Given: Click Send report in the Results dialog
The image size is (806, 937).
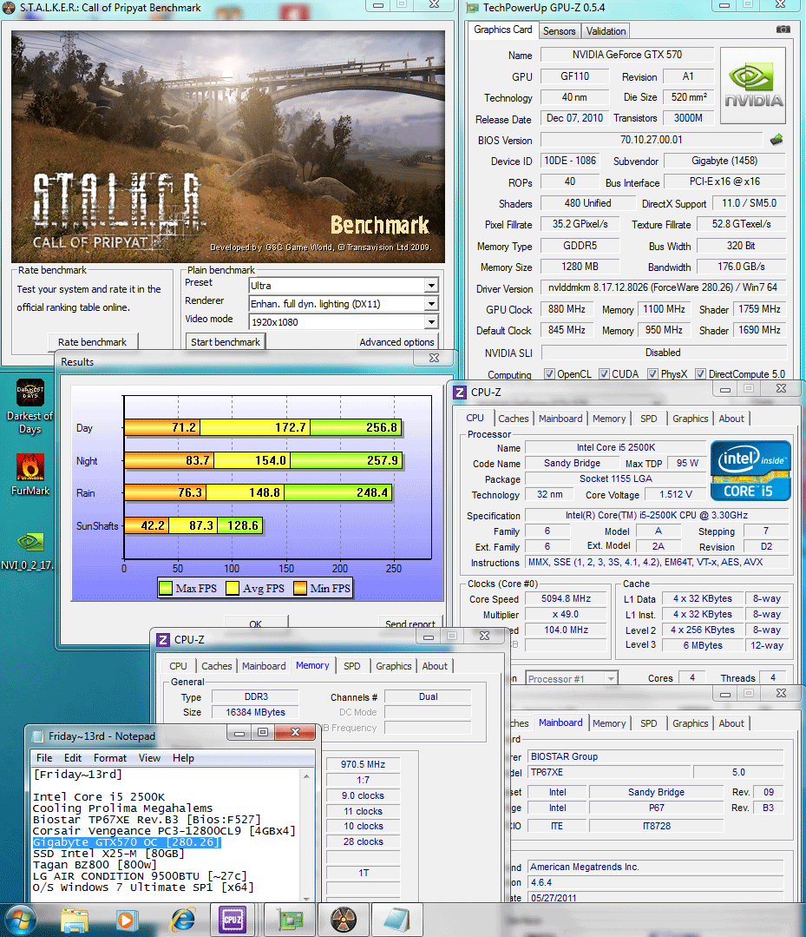Looking at the screenshot, I should pos(410,623).
